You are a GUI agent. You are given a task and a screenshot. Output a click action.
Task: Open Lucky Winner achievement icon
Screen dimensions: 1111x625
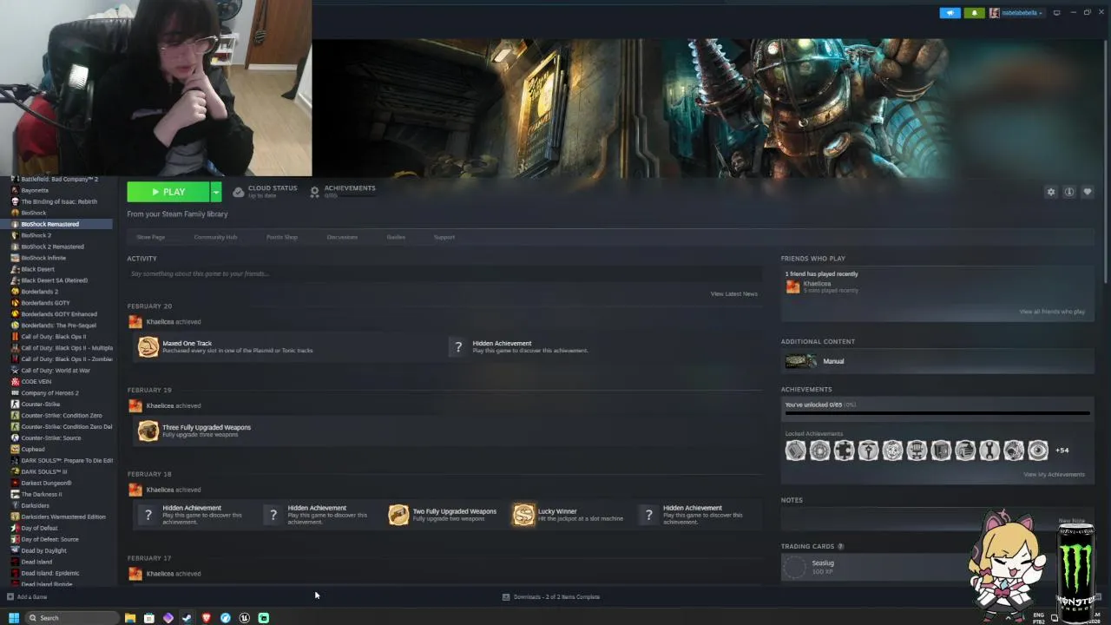(x=523, y=515)
